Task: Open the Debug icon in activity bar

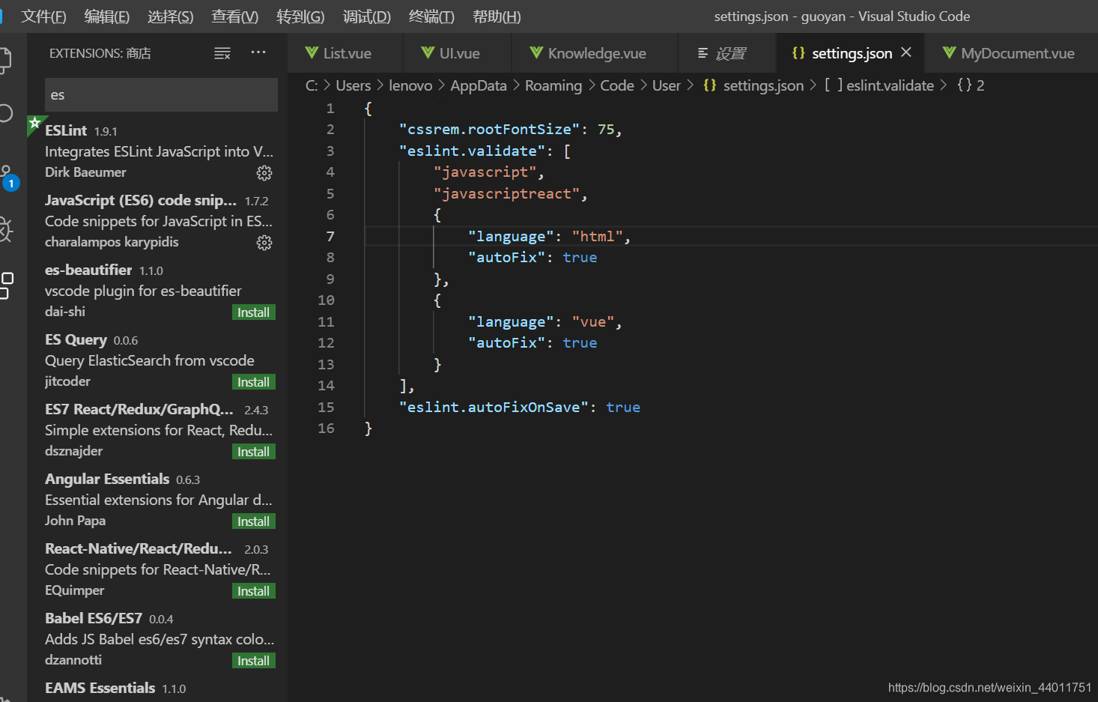Action: click(5, 230)
